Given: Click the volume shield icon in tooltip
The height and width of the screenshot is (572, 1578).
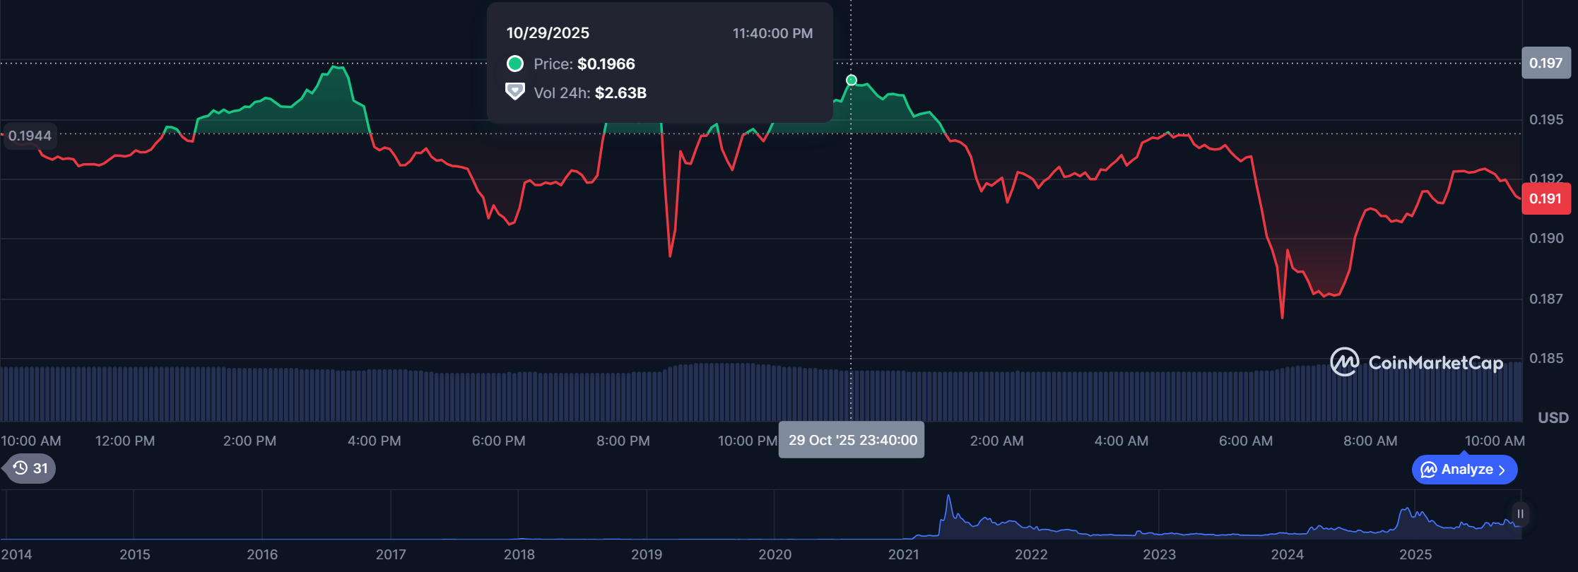Looking at the screenshot, I should pyautogui.click(x=515, y=92).
